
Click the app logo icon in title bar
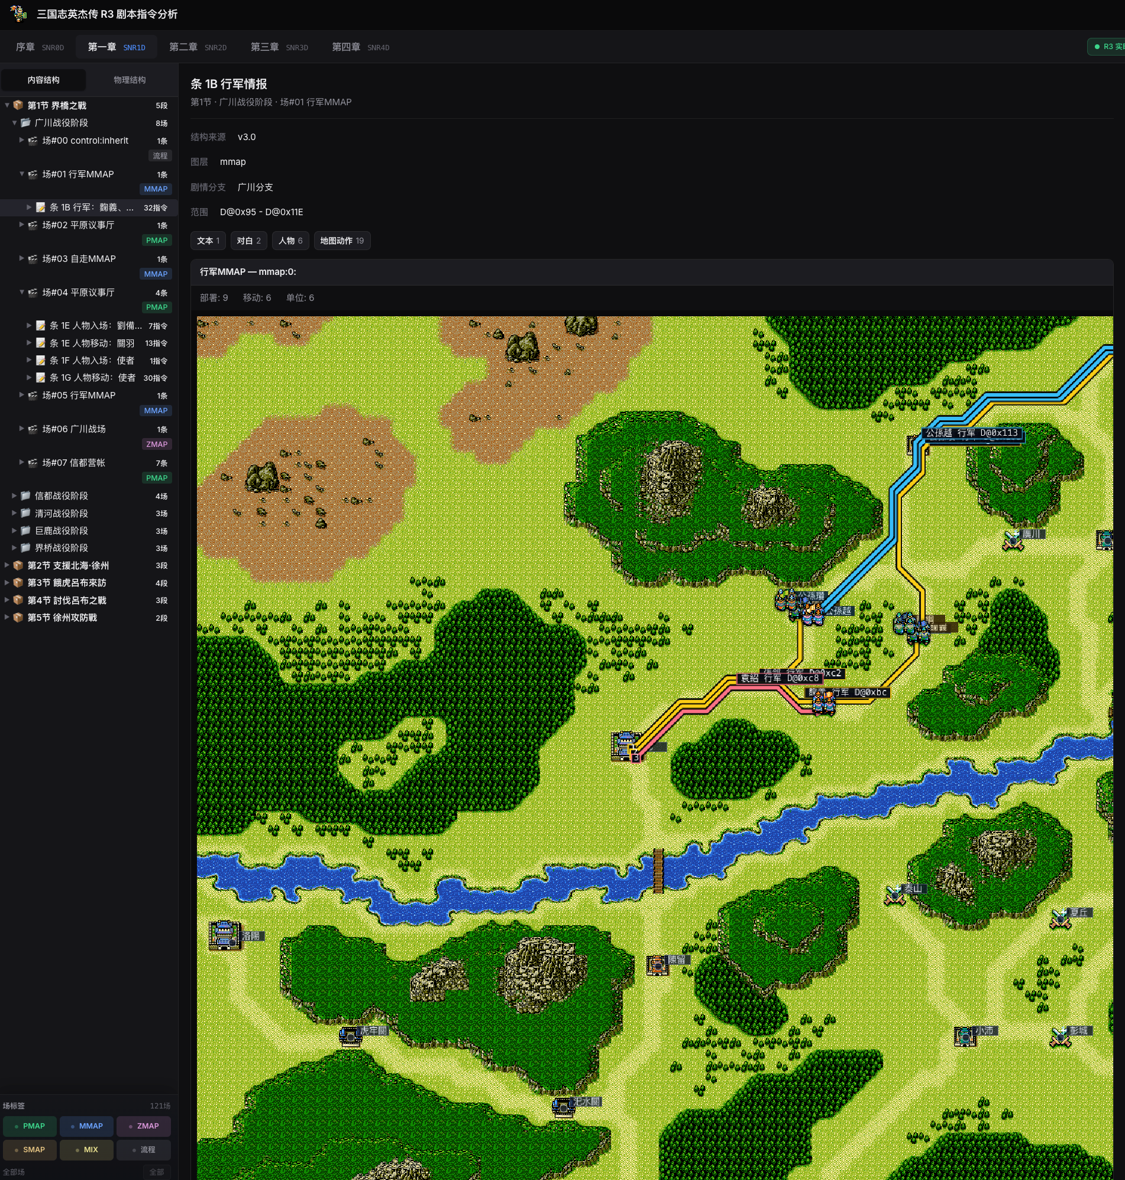(18, 13)
